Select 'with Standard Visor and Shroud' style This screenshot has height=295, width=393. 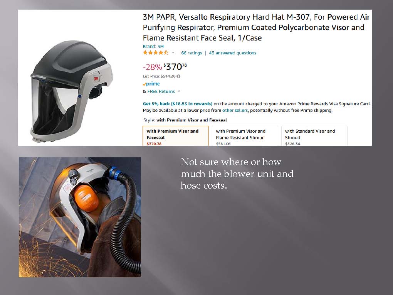pos(314,136)
